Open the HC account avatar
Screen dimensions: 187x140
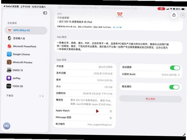(7, 126)
